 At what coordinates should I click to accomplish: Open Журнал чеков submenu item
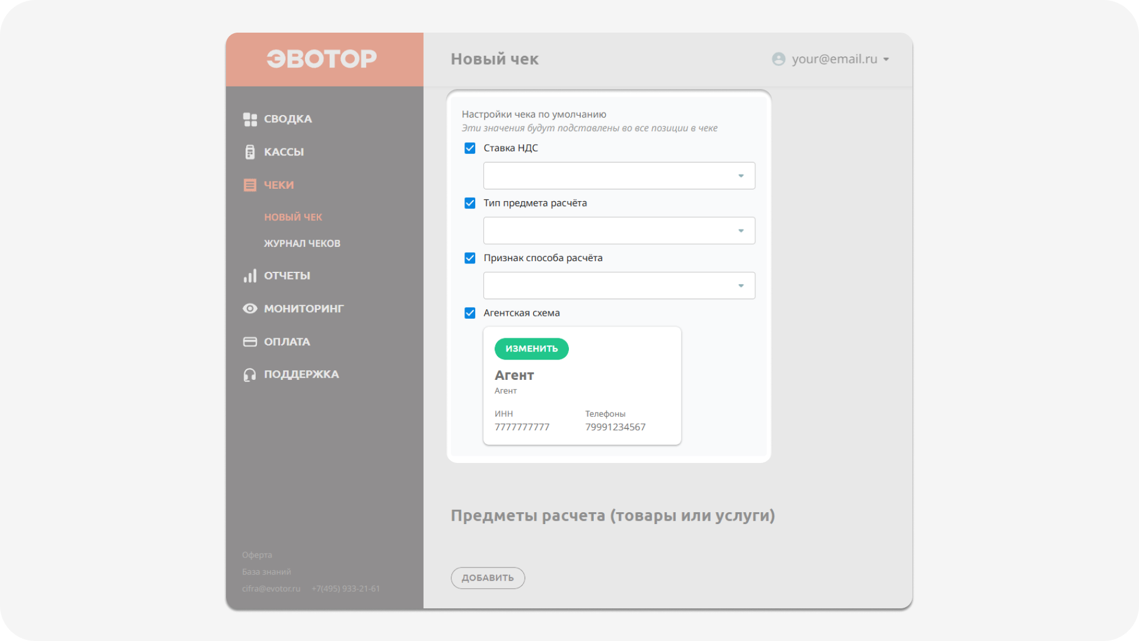point(302,243)
